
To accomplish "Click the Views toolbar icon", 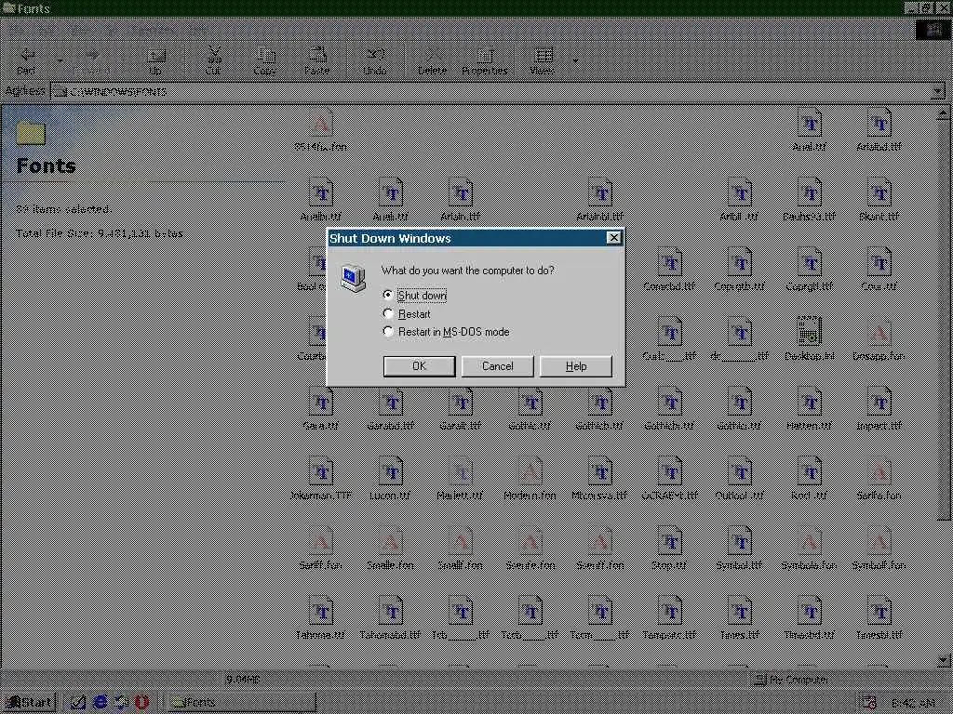I will click(542, 60).
